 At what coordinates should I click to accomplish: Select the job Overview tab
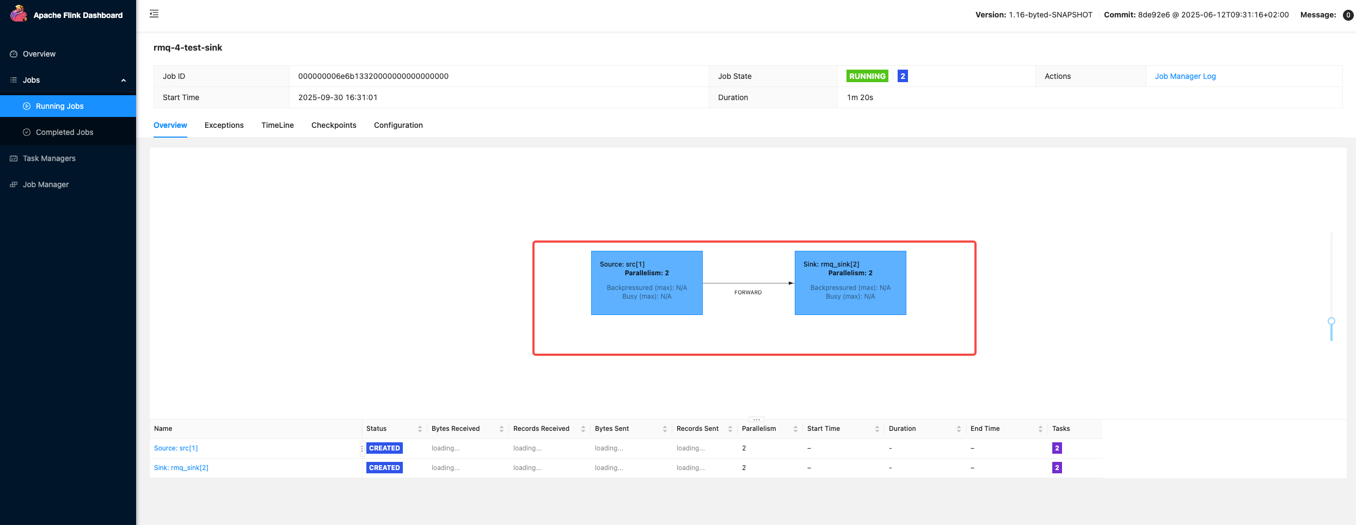tap(170, 125)
